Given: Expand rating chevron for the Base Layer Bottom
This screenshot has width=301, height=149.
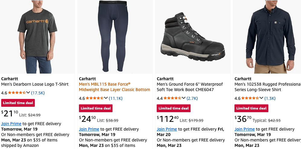Looking at the screenshot, I should click(x=106, y=98).
